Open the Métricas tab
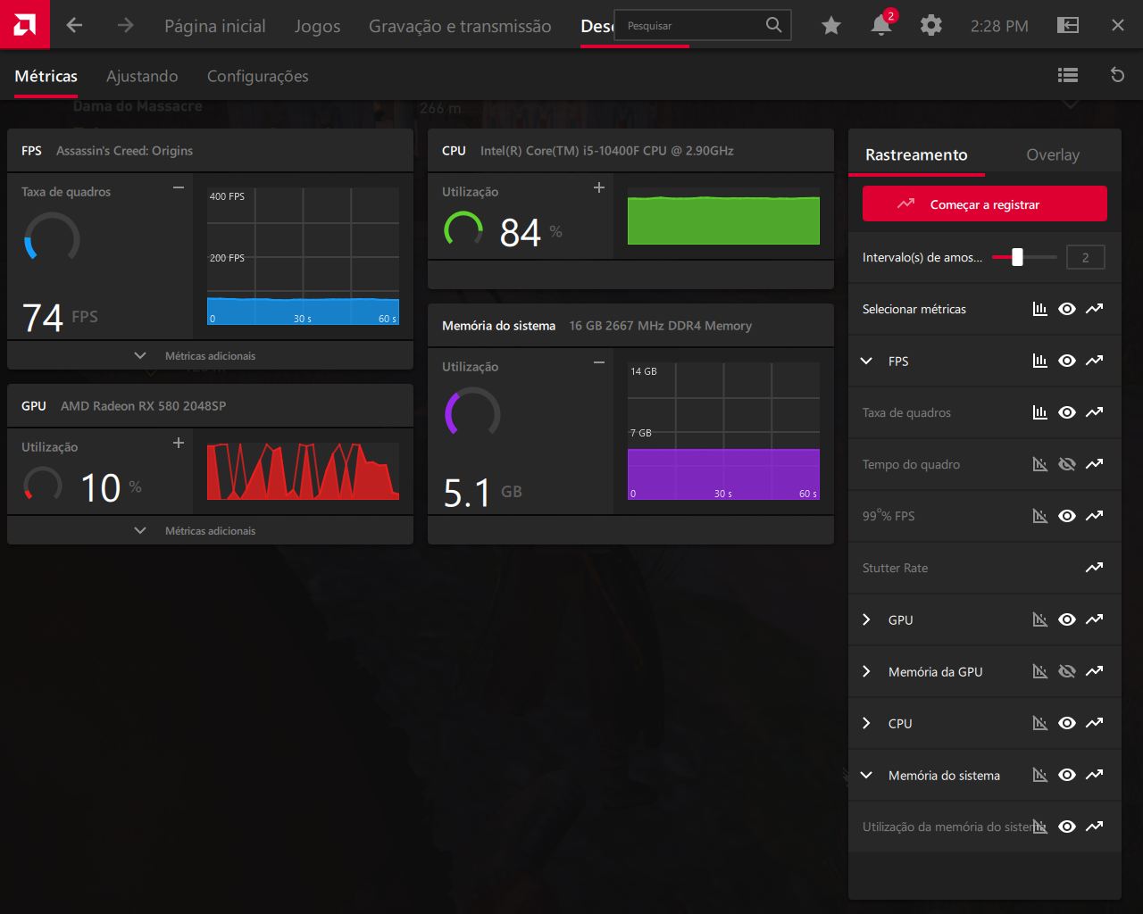The width and height of the screenshot is (1143, 914). tap(46, 76)
